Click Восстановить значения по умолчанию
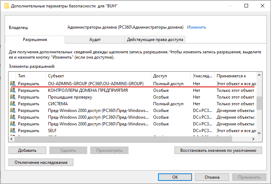The image size is (271, 184). (218, 150)
